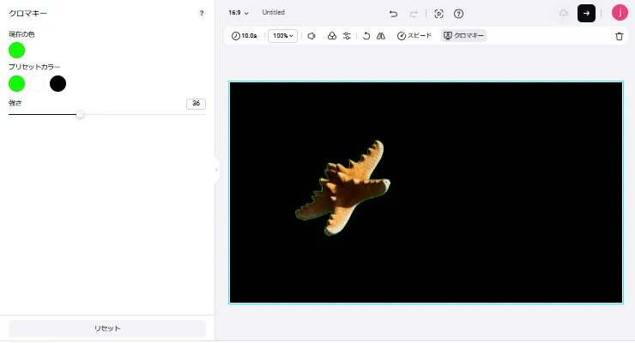
Task: Open the 16:9 aspect ratio dropdown
Action: click(x=239, y=13)
